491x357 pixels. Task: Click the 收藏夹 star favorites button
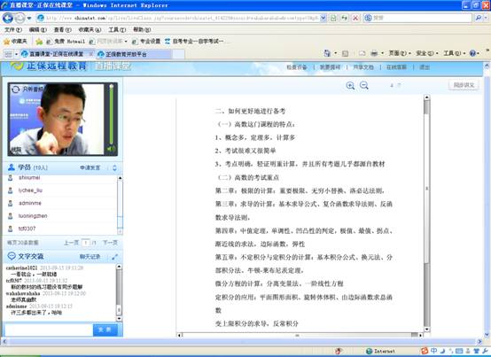[x=15, y=41]
